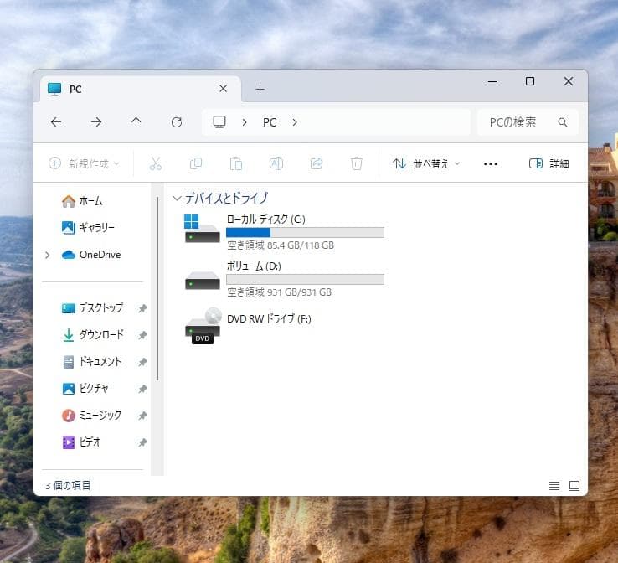The height and width of the screenshot is (563, 618).
Task: Go forward with the right arrow
Action: pyautogui.click(x=96, y=122)
